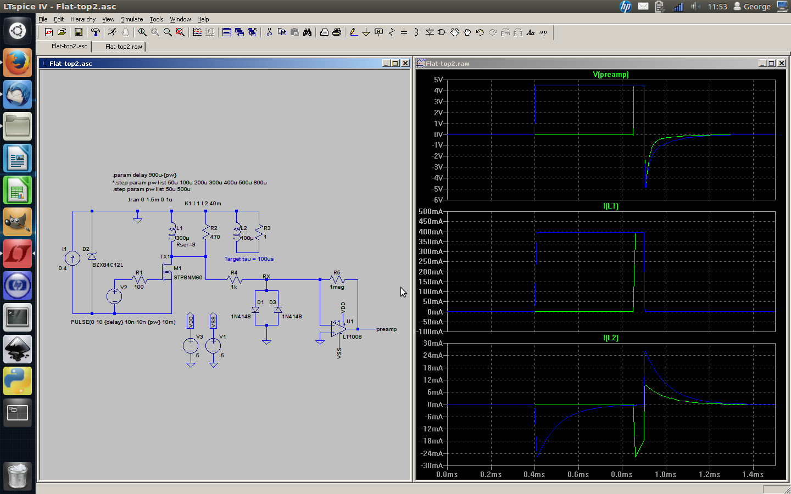Click the V(preamp) trace label
The height and width of the screenshot is (494, 791).
[x=611, y=75]
